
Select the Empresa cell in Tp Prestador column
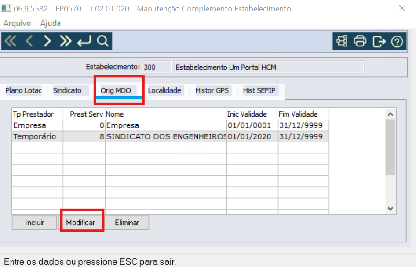pyautogui.click(x=37, y=125)
